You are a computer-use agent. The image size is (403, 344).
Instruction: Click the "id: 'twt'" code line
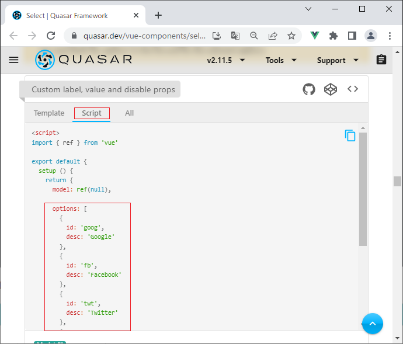click(84, 303)
